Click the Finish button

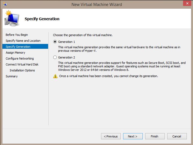(155, 136)
